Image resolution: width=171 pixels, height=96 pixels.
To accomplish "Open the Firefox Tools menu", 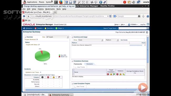I will (x=58, y=9).
